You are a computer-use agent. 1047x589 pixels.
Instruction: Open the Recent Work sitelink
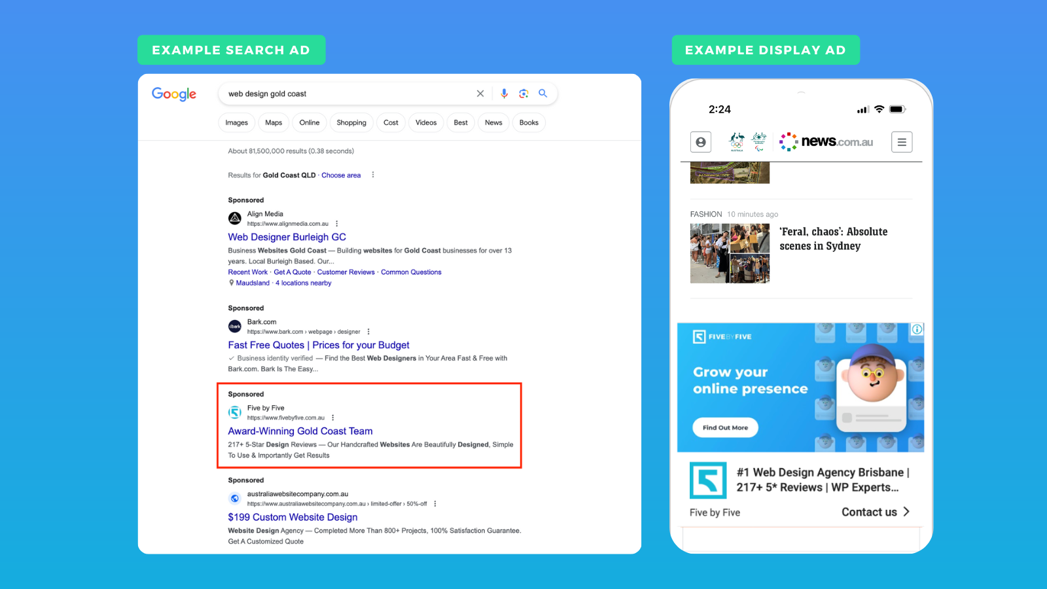click(x=248, y=272)
